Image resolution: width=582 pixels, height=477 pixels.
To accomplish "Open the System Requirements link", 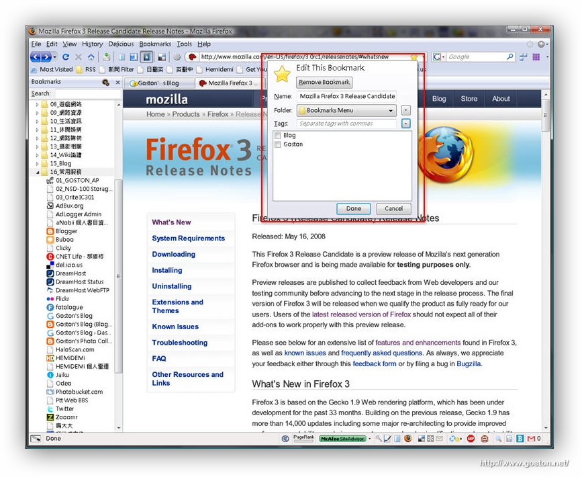I will click(x=188, y=238).
